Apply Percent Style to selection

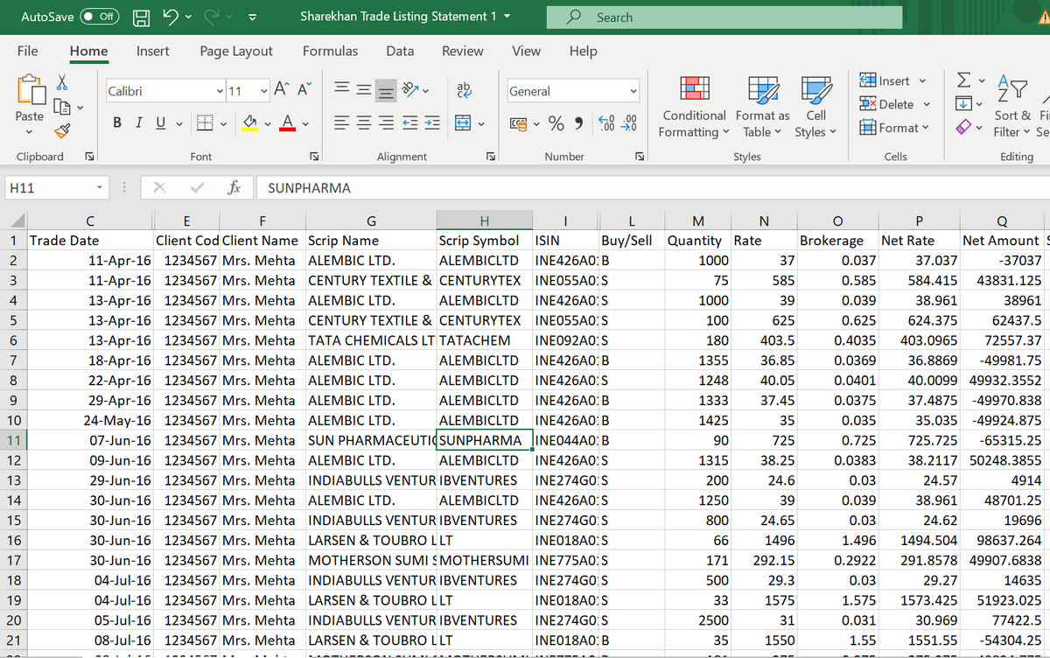coord(555,123)
